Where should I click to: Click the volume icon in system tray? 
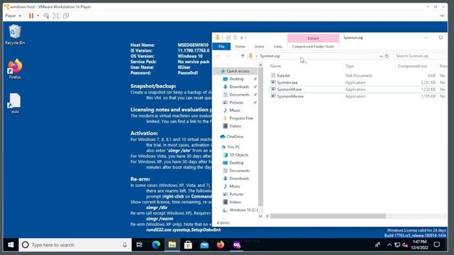[405, 245]
